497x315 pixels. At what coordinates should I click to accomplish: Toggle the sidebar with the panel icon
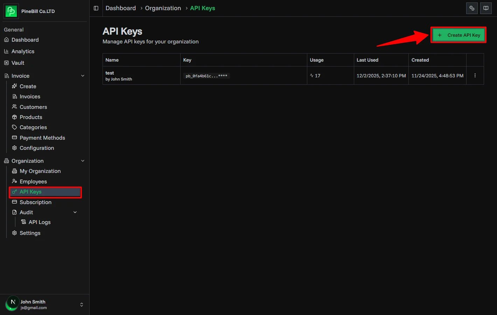pyautogui.click(x=96, y=8)
